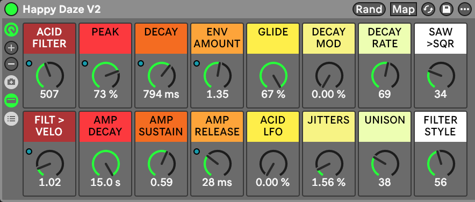Save the preset with the disk icon
The height and width of the screenshot is (202, 475).
click(446, 9)
